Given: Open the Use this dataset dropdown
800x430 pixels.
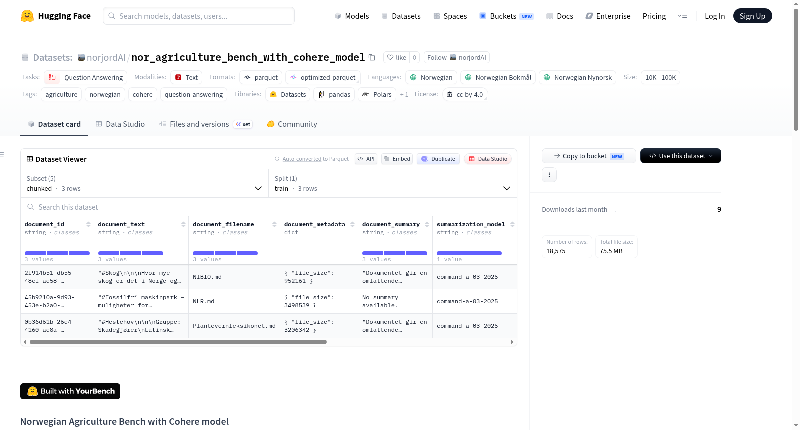Looking at the screenshot, I should [681, 156].
